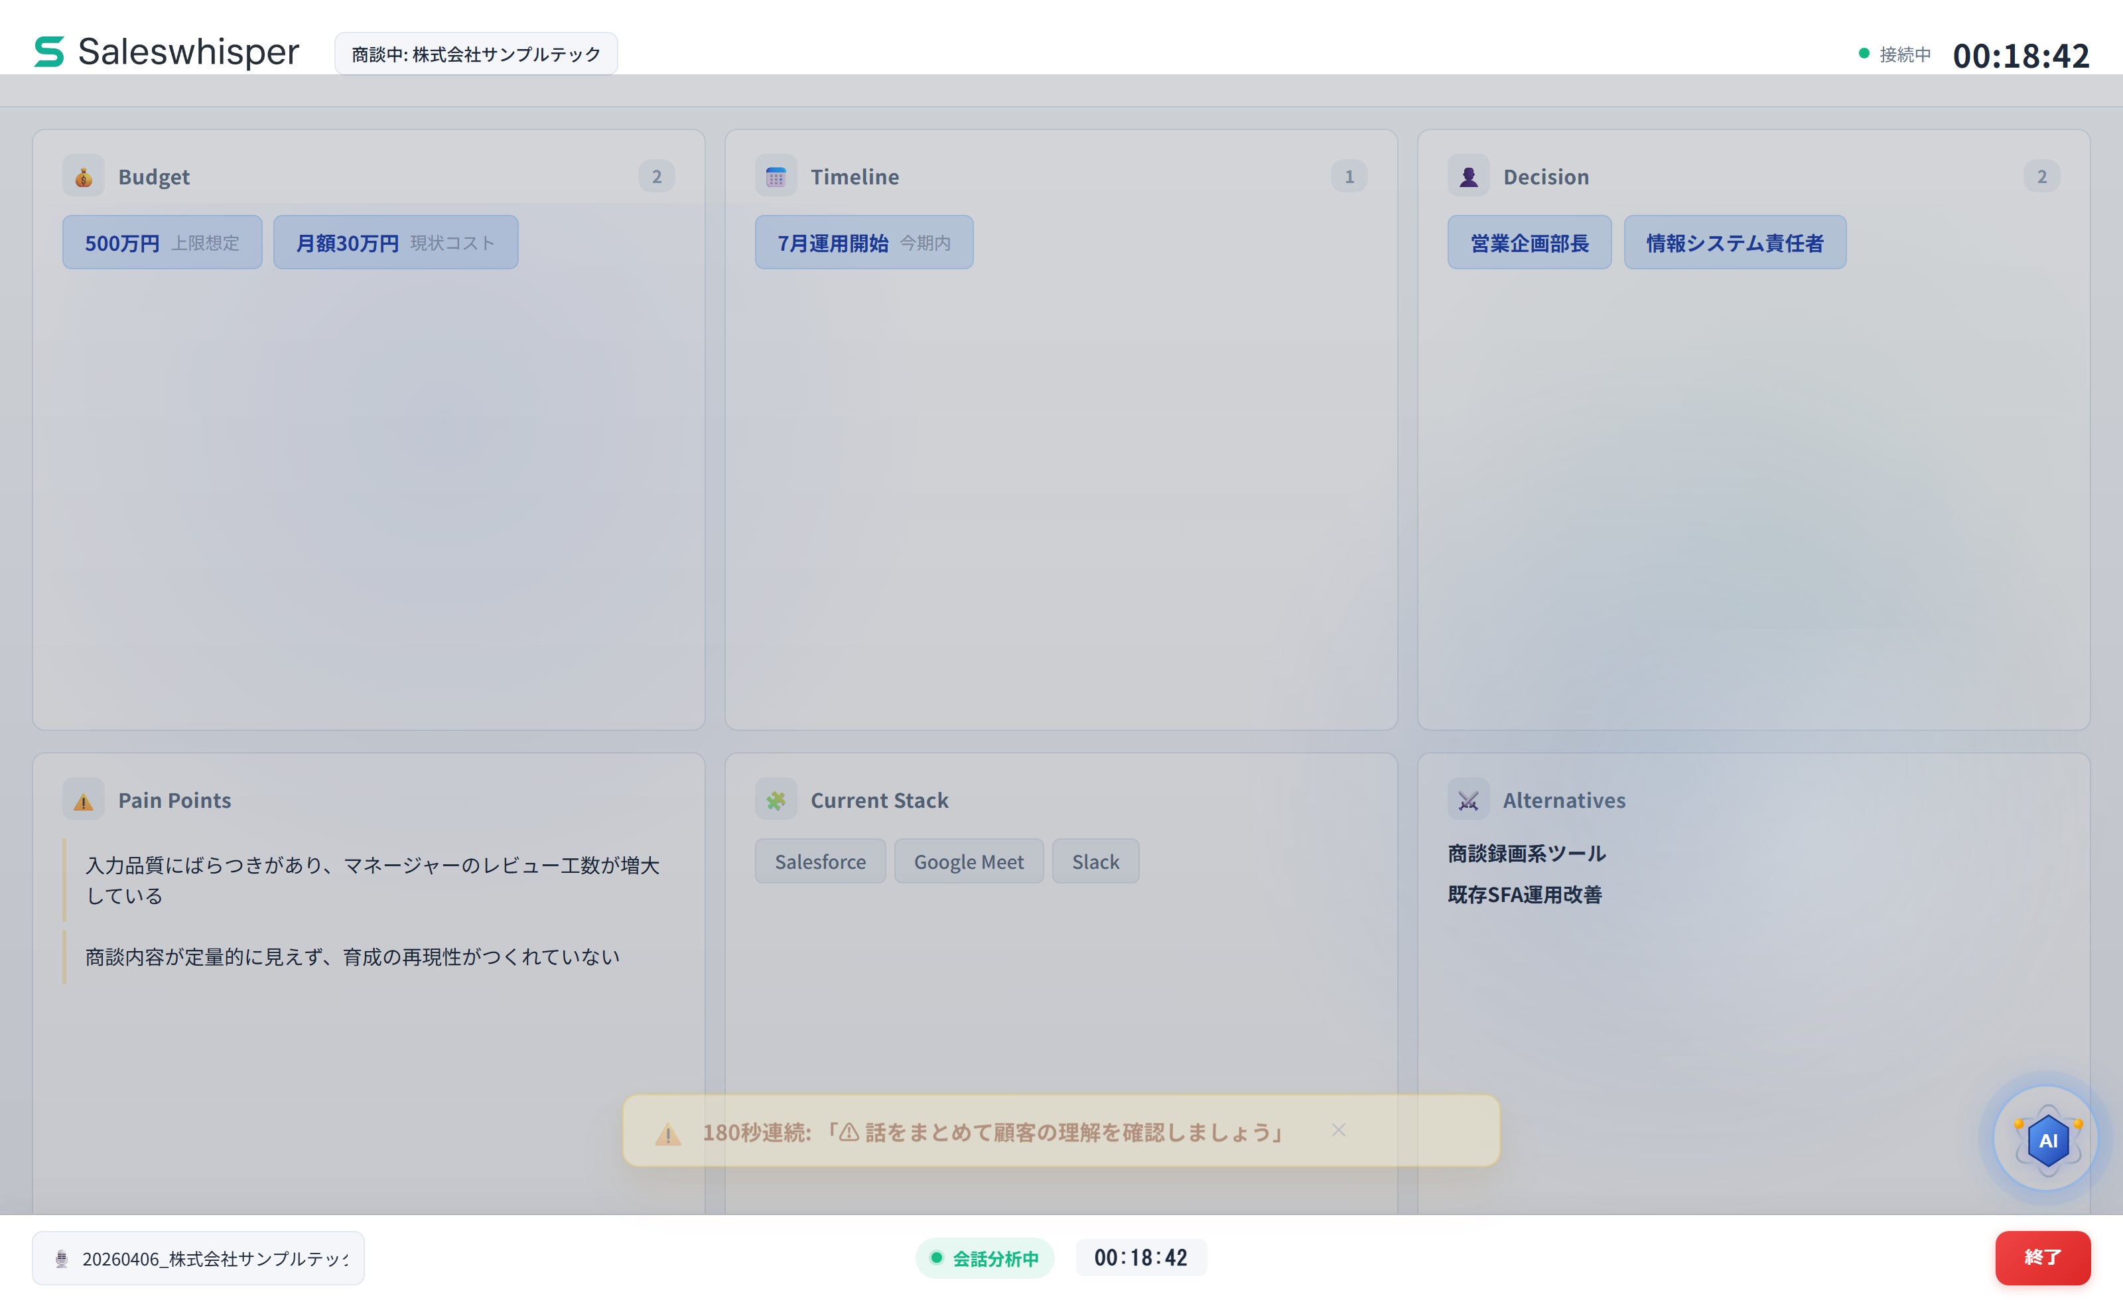Click the Timeline calendar icon

pos(776,176)
